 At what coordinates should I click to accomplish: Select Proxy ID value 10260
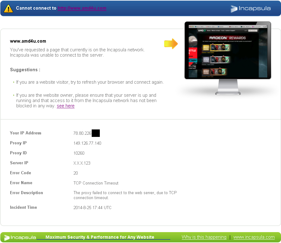[x=79, y=153]
